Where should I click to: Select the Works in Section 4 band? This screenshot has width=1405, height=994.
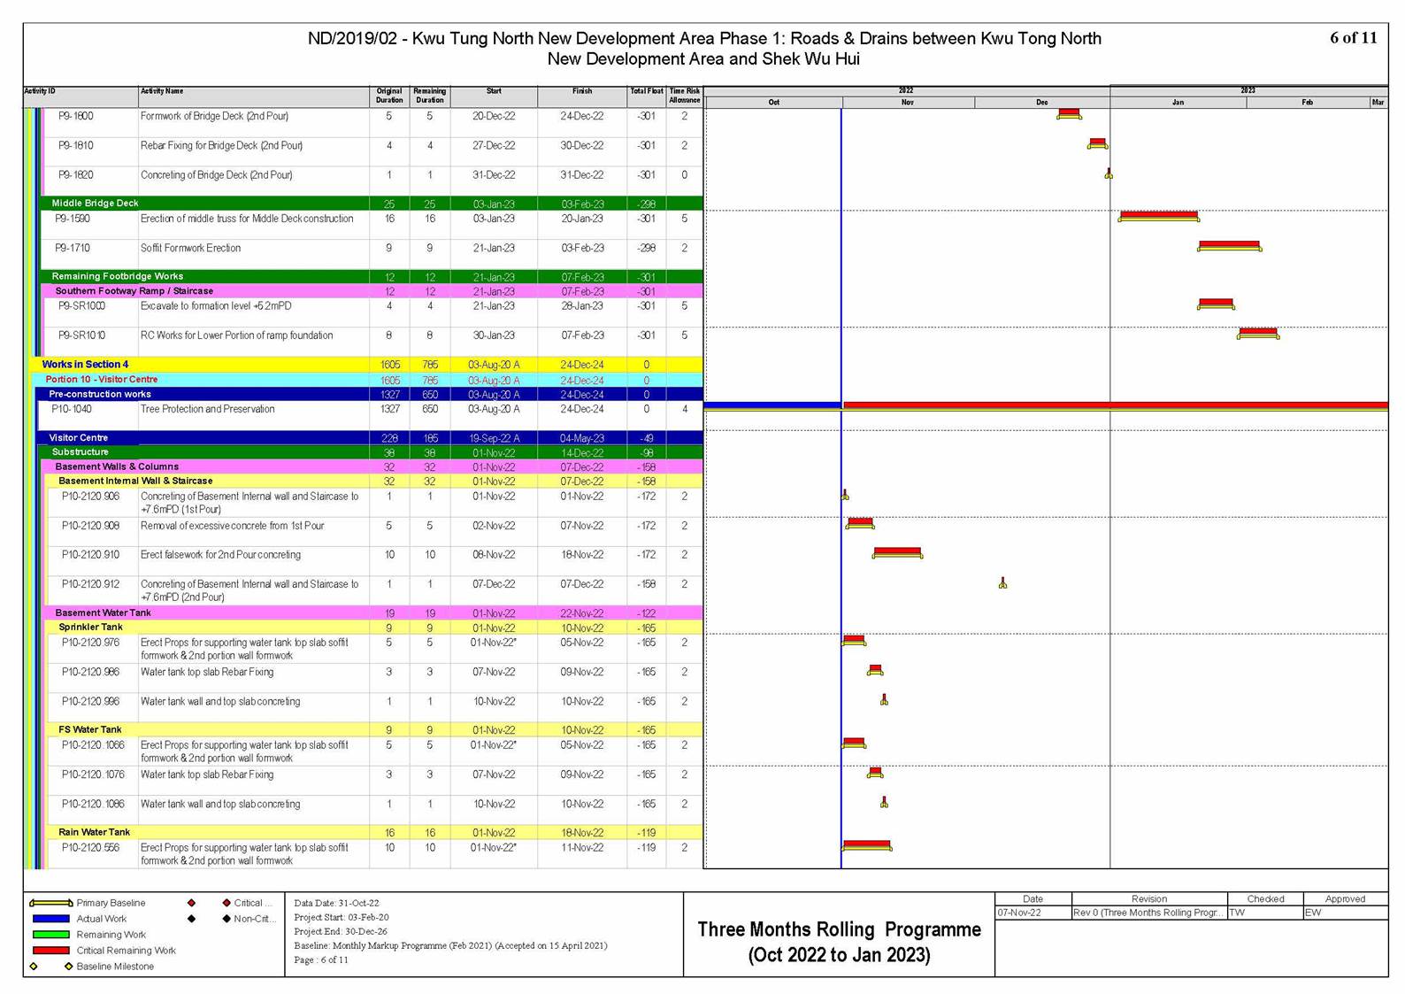[x=366, y=365]
